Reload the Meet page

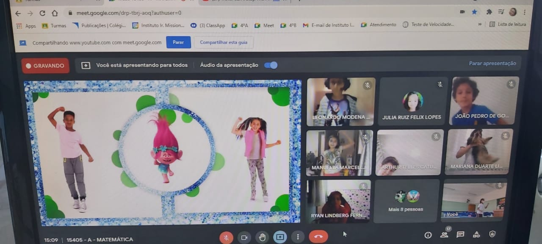coord(42,13)
